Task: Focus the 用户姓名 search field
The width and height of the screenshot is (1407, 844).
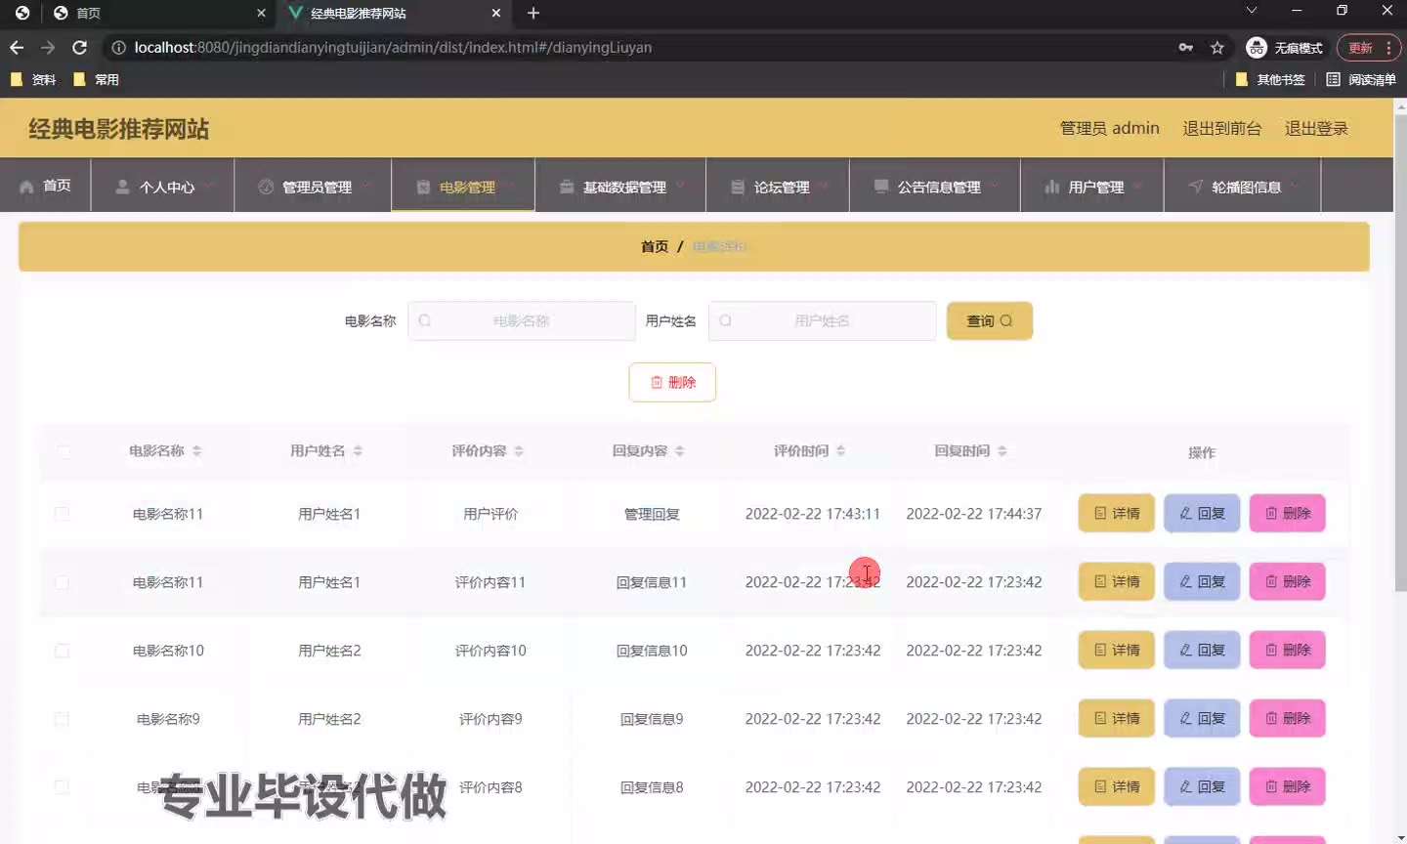Action: click(823, 320)
